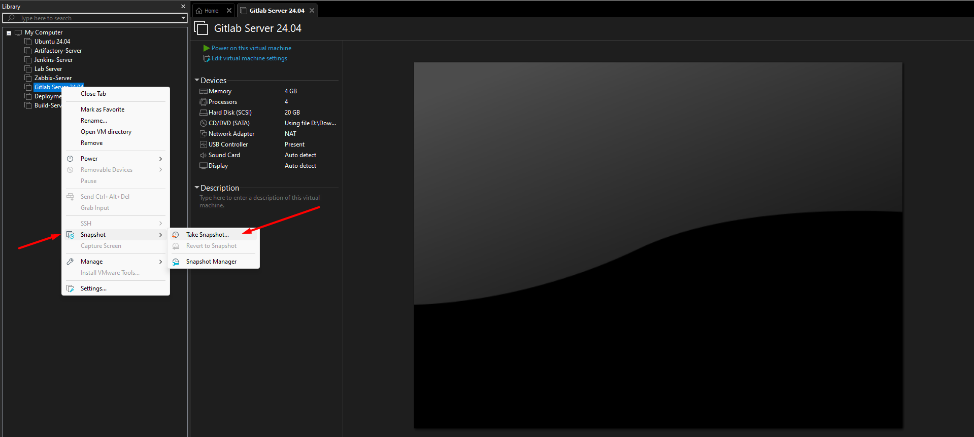Collapse the Description section
974x437 pixels.
tap(197, 188)
